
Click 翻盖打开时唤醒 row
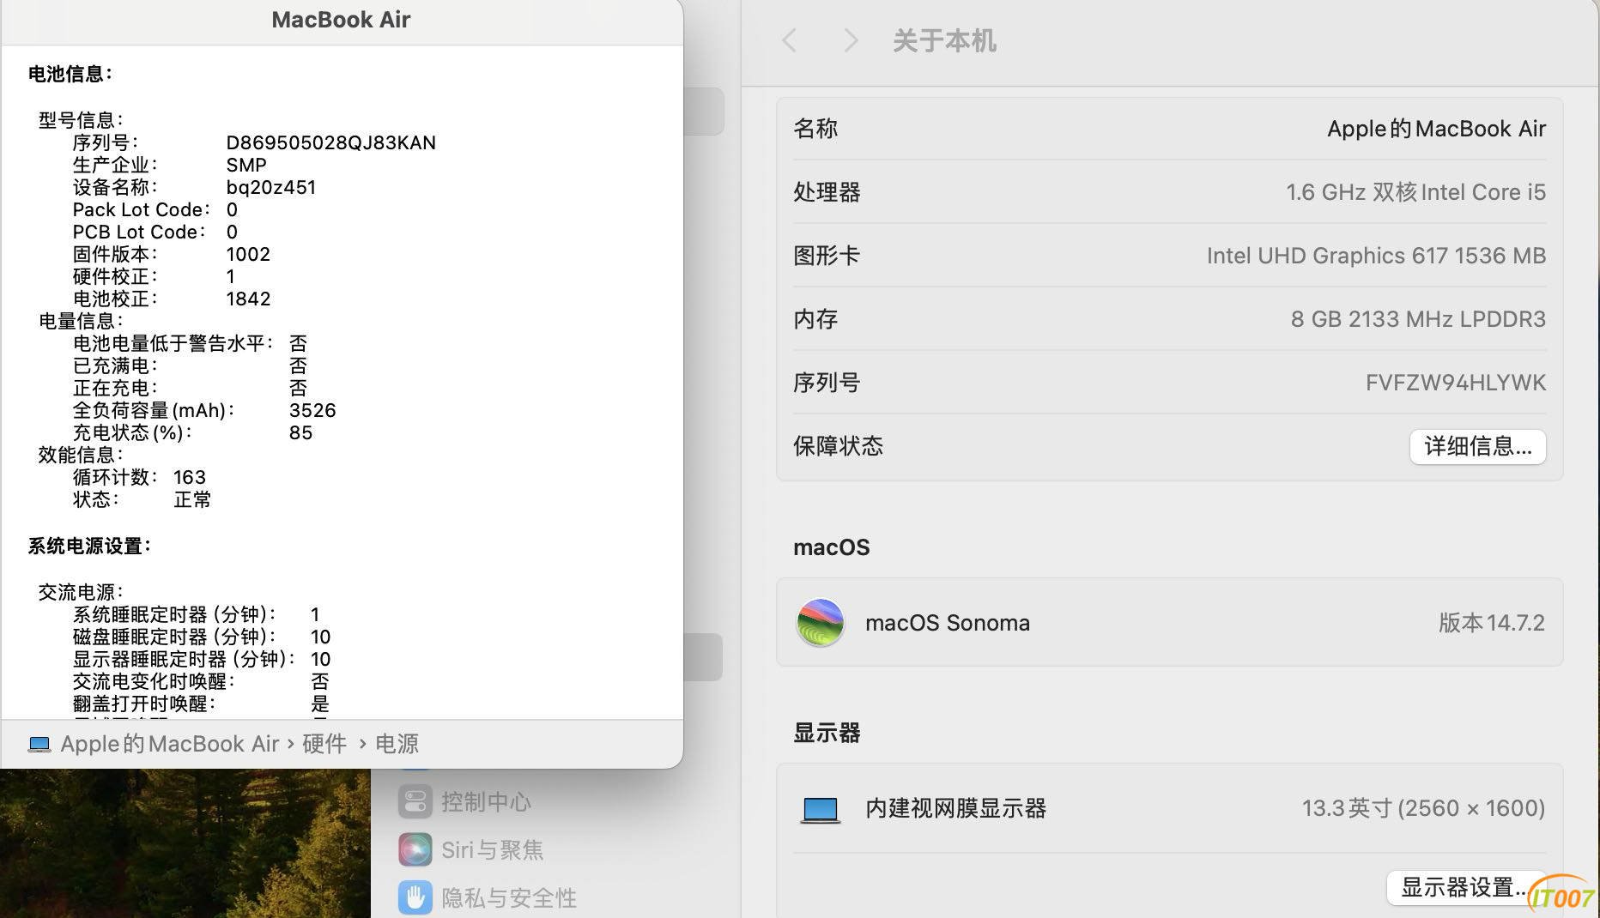click(200, 704)
